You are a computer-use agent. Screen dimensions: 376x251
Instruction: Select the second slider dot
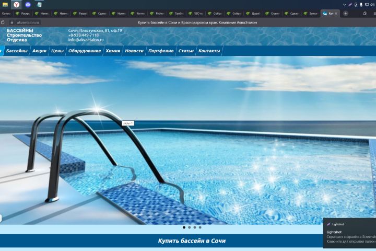[x=190, y=227]
